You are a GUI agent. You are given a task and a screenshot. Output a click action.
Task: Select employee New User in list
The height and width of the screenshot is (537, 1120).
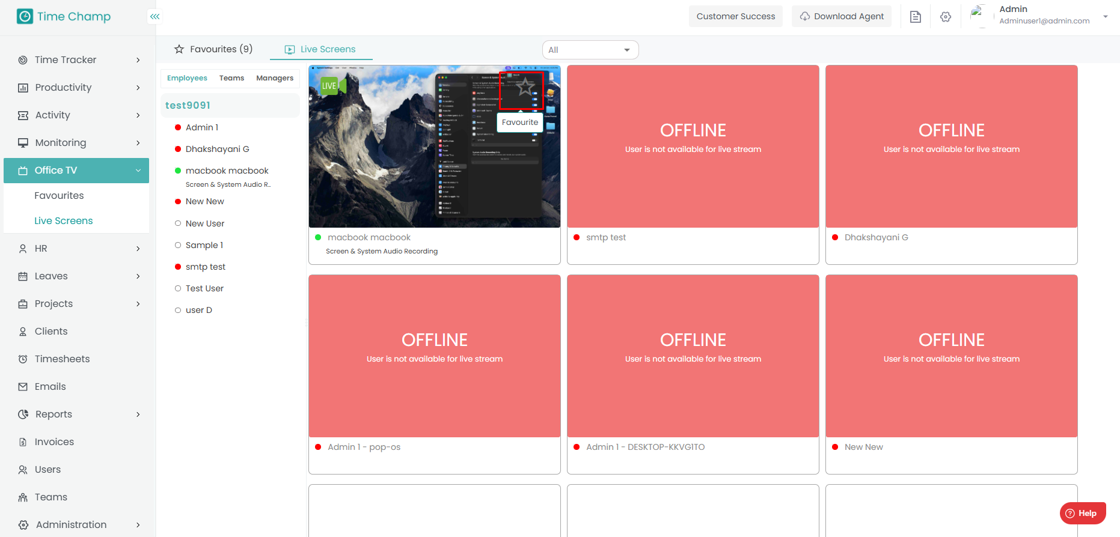[204, 223]
